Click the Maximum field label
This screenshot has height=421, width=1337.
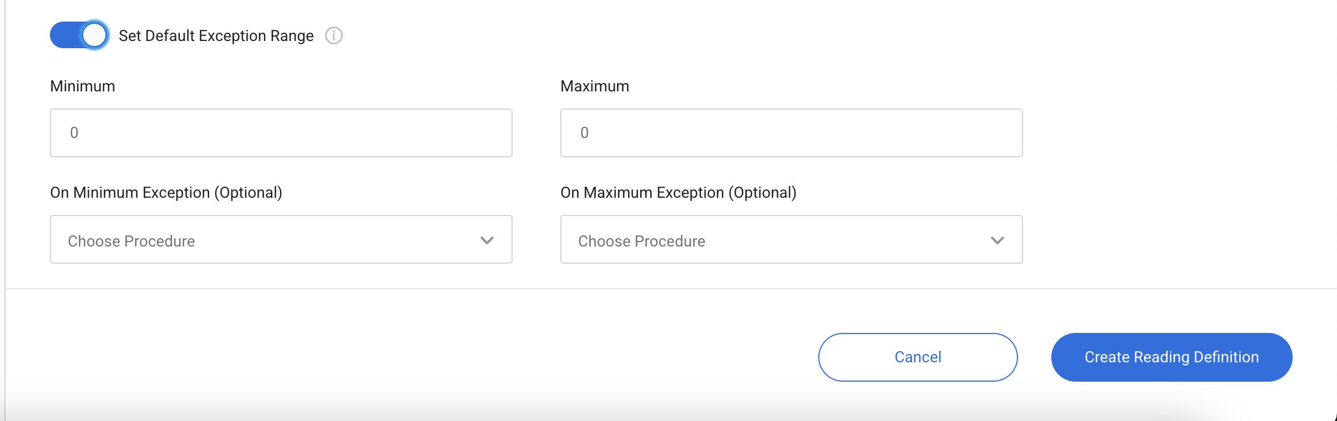[x=595, y=86]
